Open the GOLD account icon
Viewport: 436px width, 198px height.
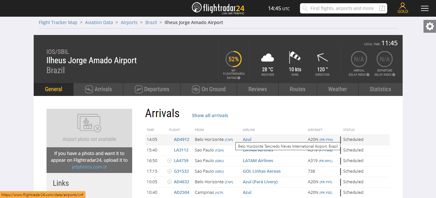point(403,8)
